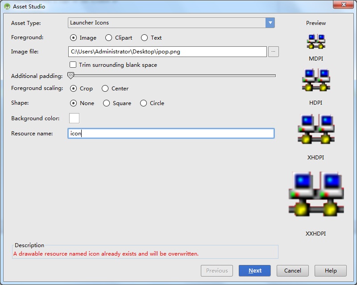
Task: Click Next to continue
Action: point(255,271)
